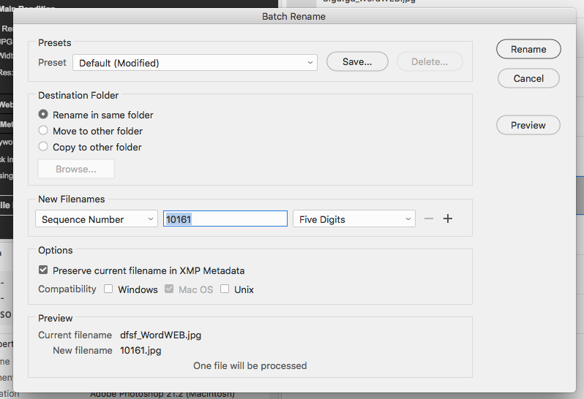Save the current preset
The width and height of the screenshot is (584, 399).
pyautogui.click(x=357, y=61)
